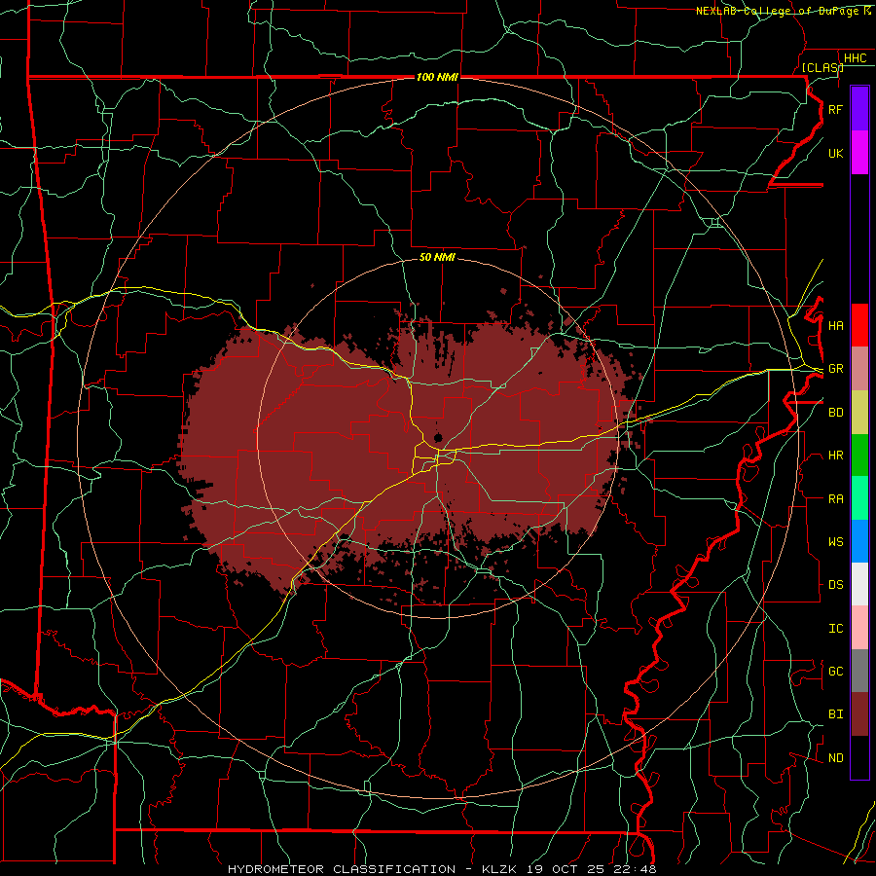Click the IC legend label

[835, 629]
